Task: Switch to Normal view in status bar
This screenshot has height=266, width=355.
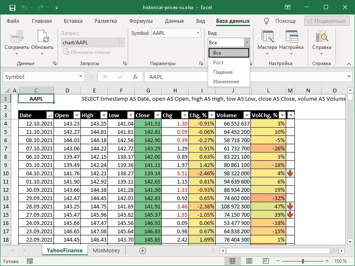Action: pos(232,261)
